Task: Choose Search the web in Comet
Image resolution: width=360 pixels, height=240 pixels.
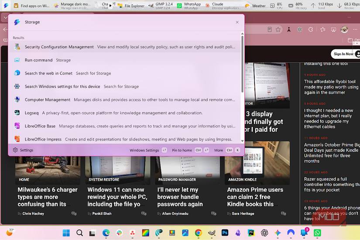Action: pyautogui.click(x=124, y=73)
